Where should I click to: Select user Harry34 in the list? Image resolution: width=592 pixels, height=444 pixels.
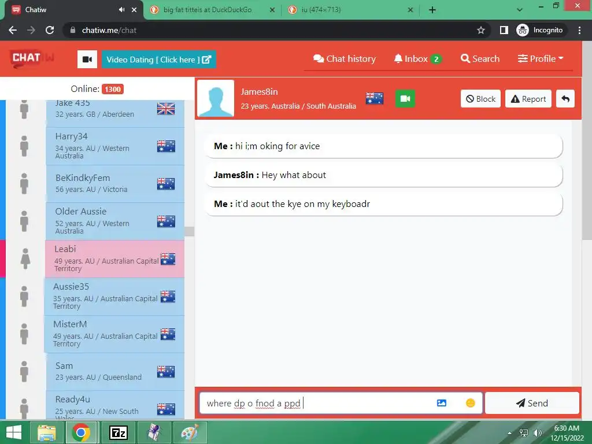click(x=115, y=146)
